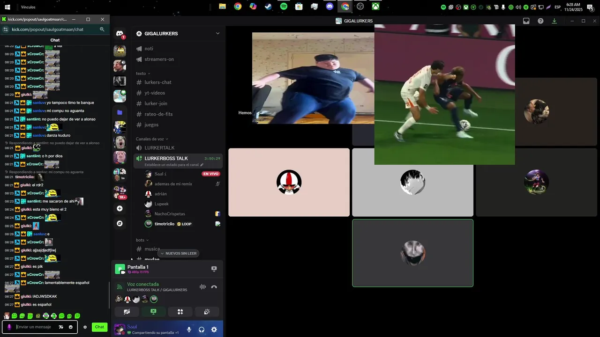Click 'NUEVOS SIN LEER' unread pill

point(179,253)
